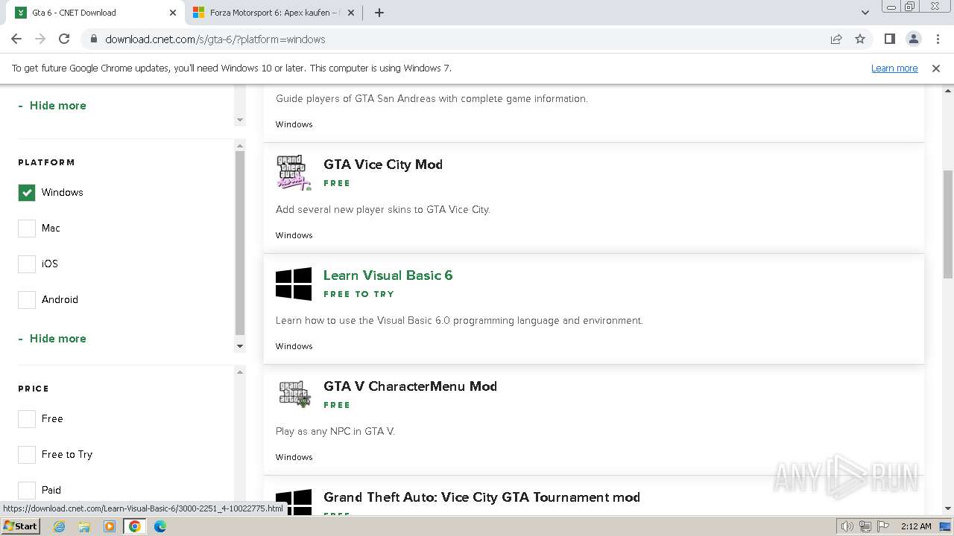Click platform filter scroll down arrow
The image size is (954, 536).
(x=240, y=345)
